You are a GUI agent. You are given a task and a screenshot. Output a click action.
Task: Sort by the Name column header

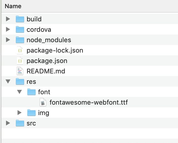tap(13, 6)
